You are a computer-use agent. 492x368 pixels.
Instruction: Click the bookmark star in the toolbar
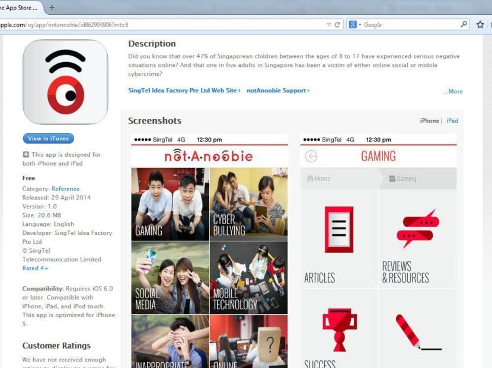tap(480, 25)
